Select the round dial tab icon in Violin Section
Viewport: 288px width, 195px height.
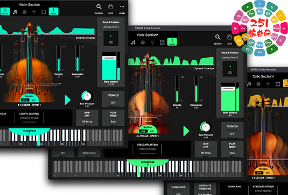coord(24,12)
